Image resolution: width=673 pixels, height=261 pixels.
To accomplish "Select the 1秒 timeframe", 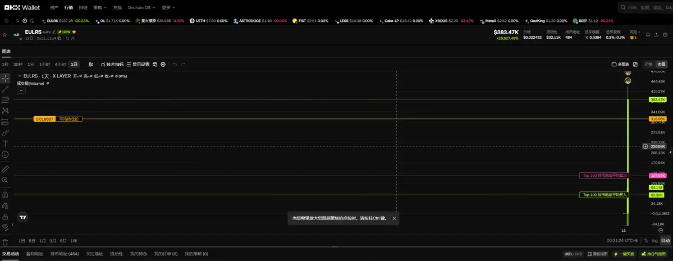I will pyautogui.click(x=5, y=65).
